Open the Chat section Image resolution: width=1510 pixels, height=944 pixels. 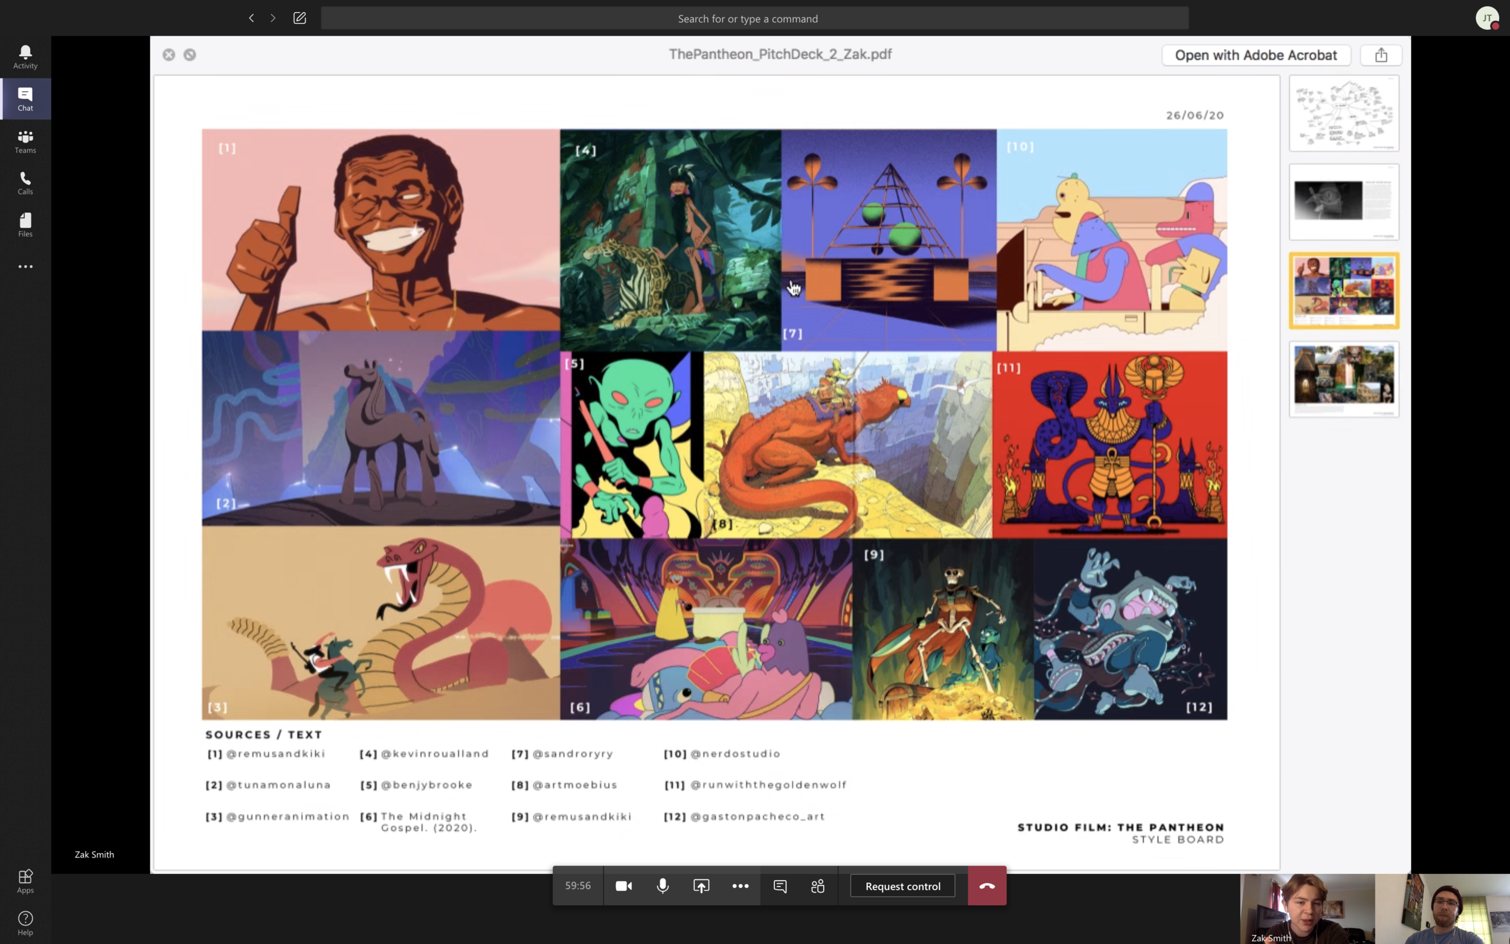25,98
